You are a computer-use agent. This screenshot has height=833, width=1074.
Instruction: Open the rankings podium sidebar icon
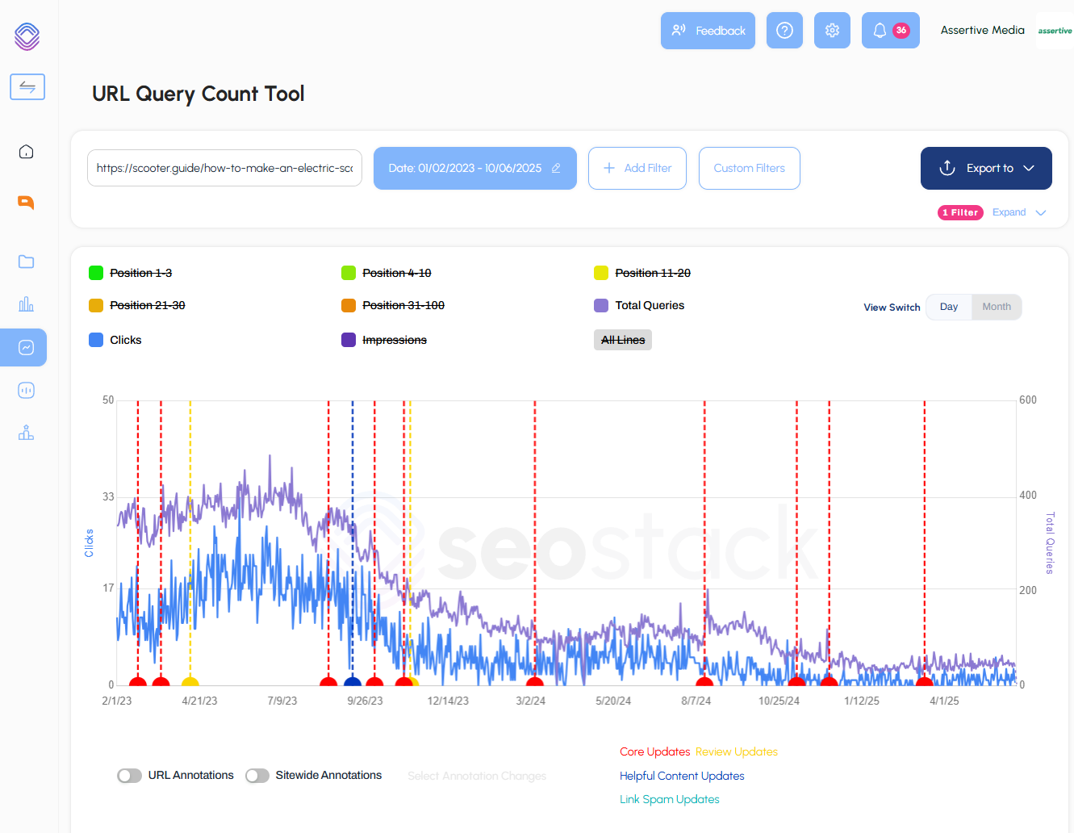(x=25, y=433)
